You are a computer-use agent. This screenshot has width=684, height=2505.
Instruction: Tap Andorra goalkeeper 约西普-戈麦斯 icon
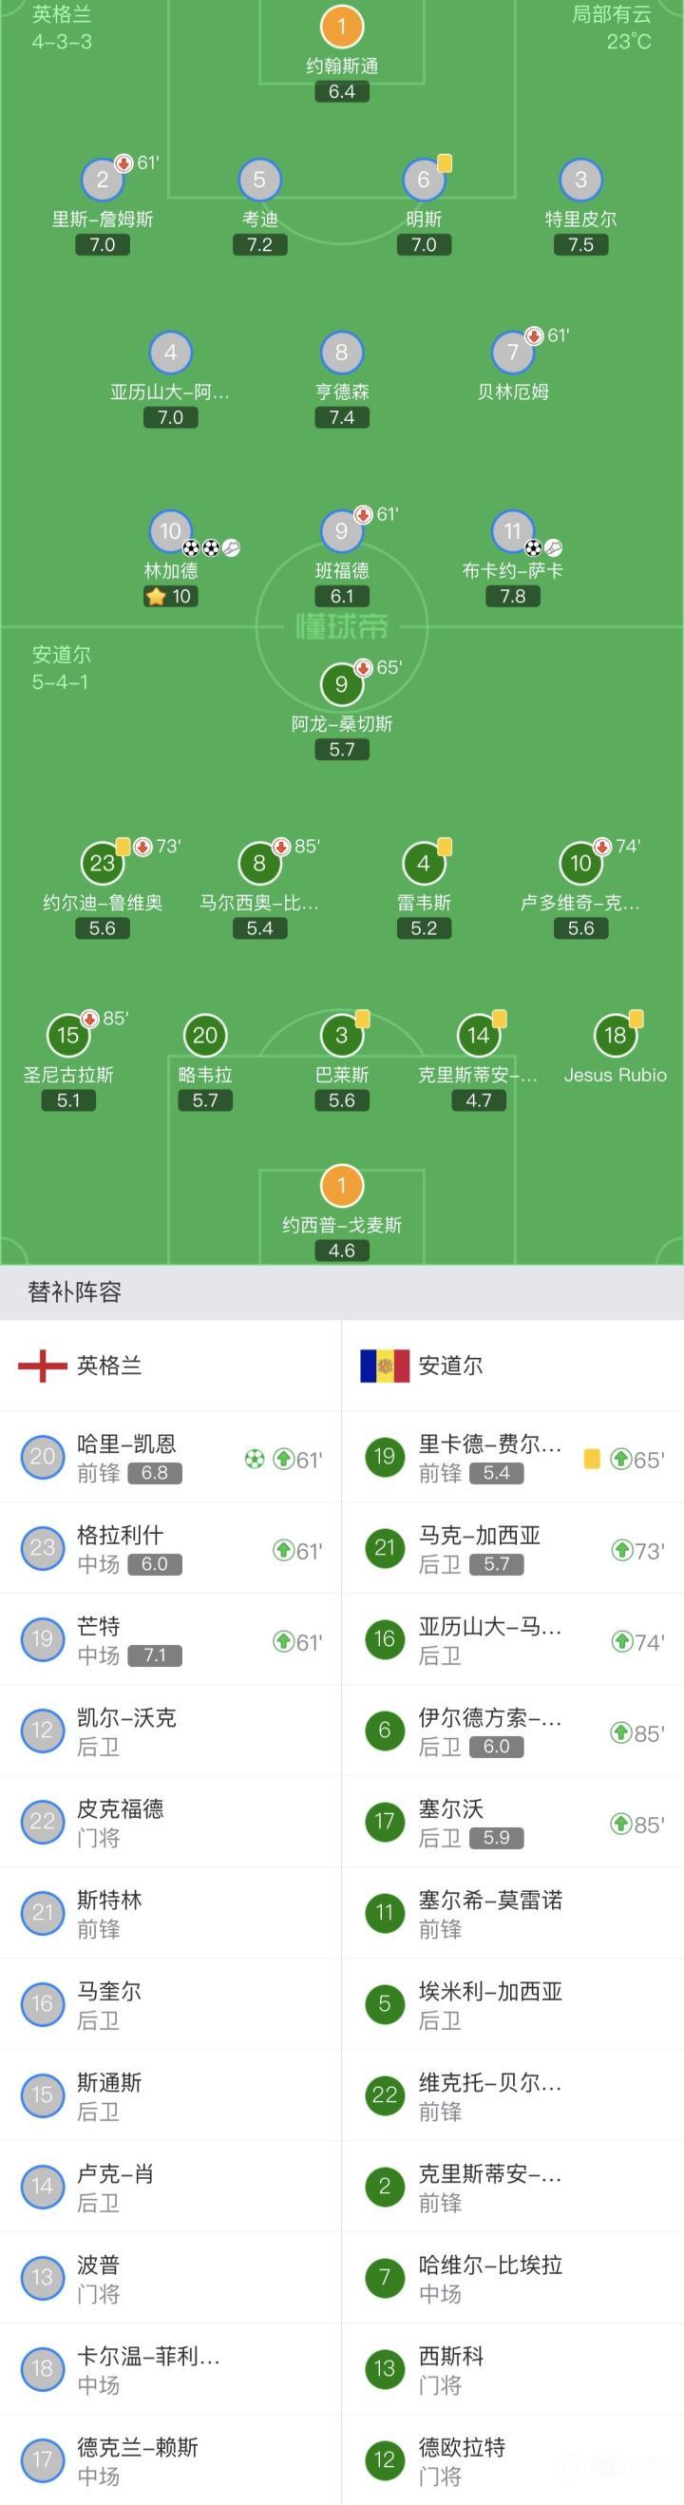tap(341, 1185)
